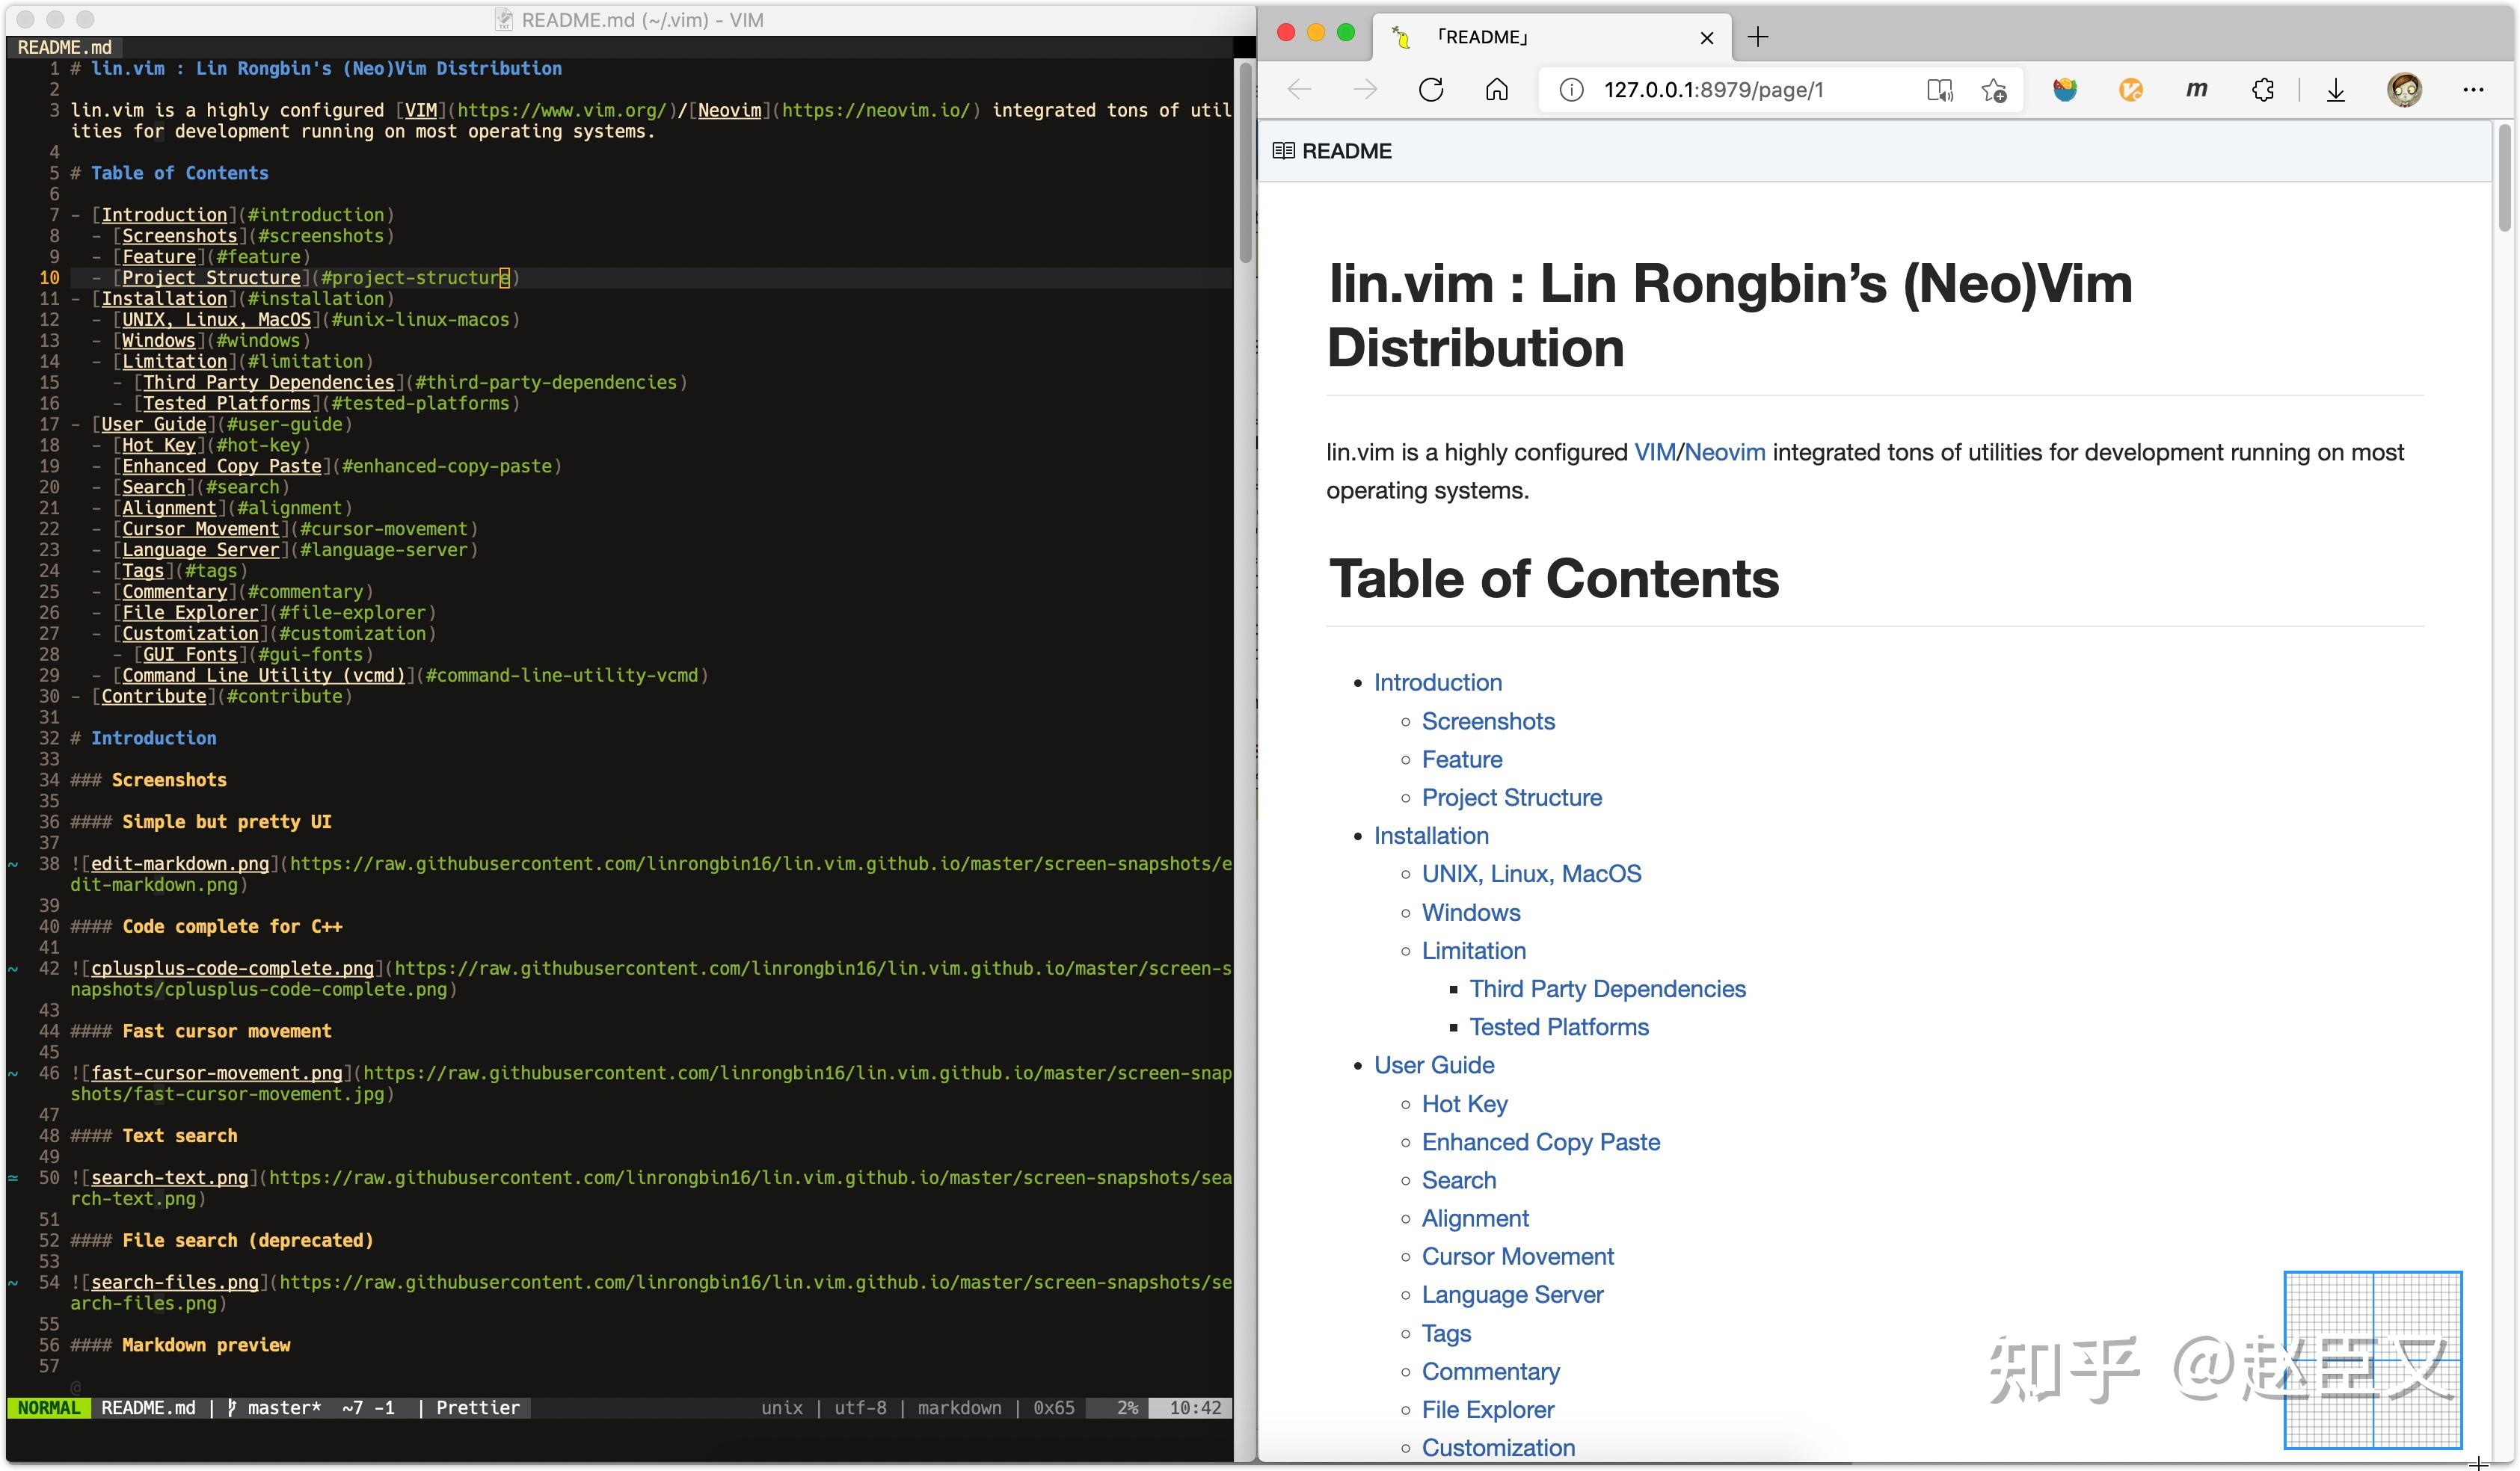Open the Read Aloud immersive reader icon
The image size is (2520, 1471).
click(1939, 90)
